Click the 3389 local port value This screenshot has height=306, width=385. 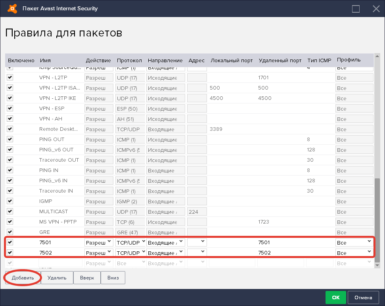[216, 129]
